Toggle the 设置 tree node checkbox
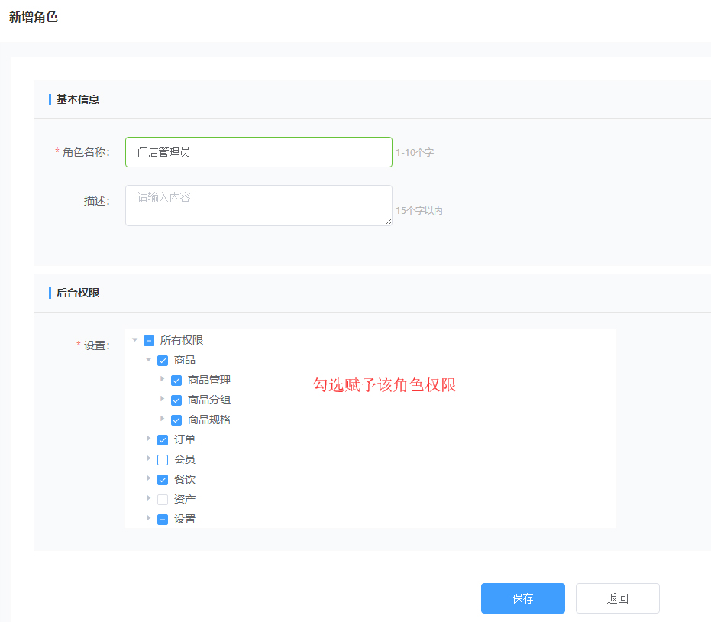This screenshot has width=711, height=622. click(163, 520)
